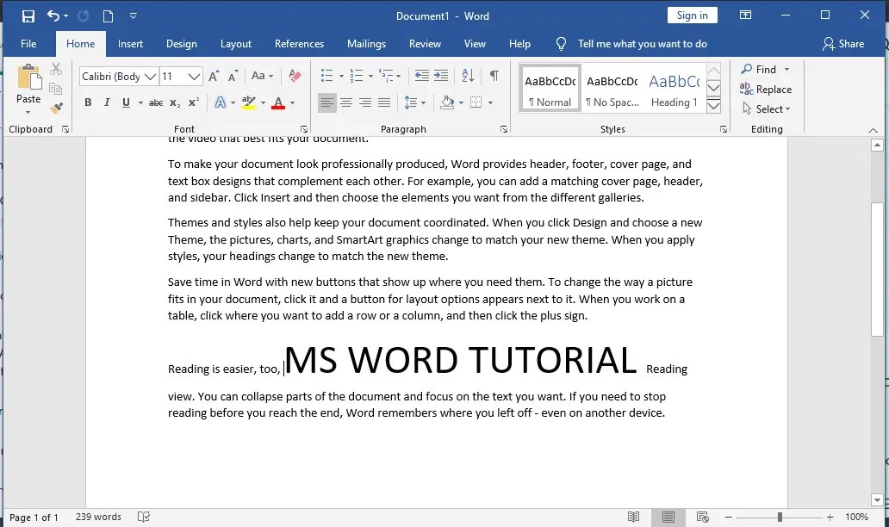Viewport: 889px width, 527px height.
Task: Apply red font color swatch
Action: click(278, 102)
